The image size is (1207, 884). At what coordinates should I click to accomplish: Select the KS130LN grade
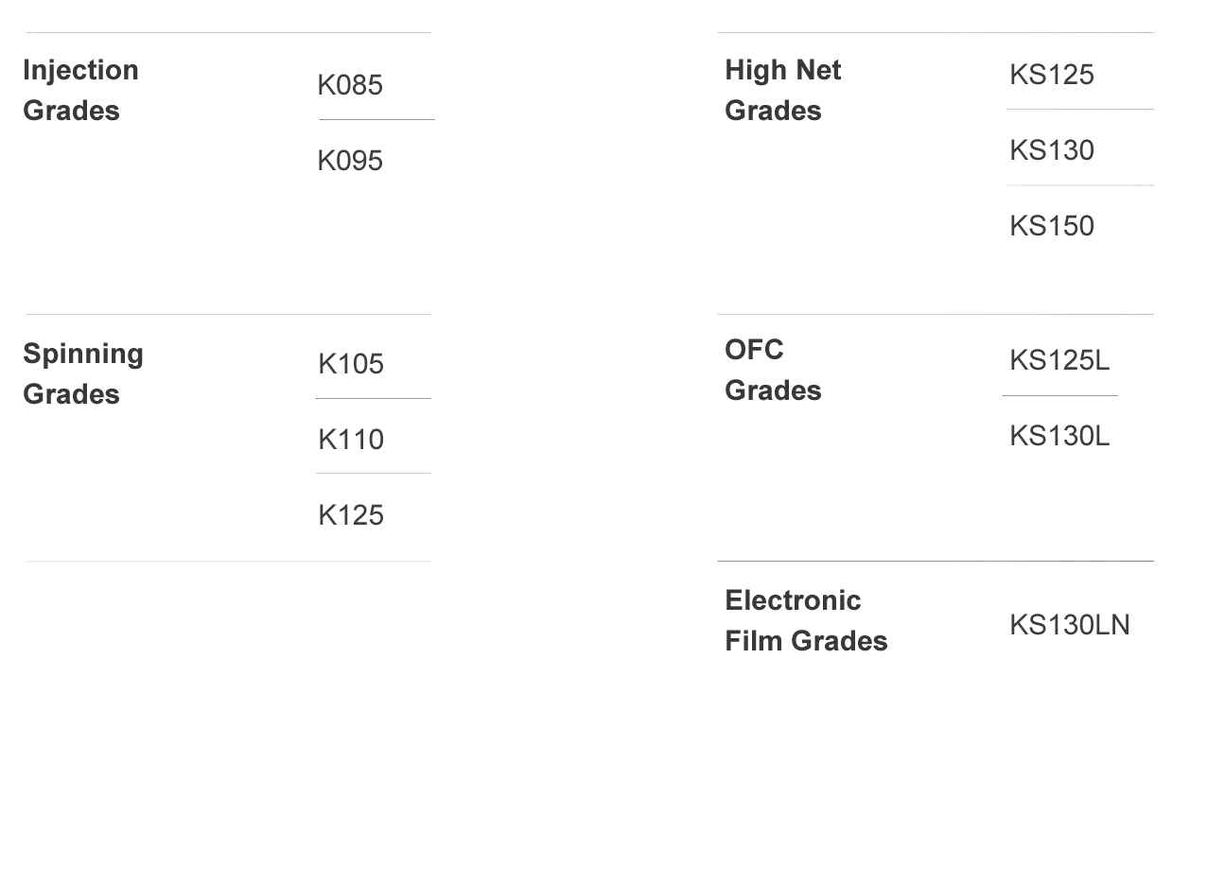coord(1069,625)
